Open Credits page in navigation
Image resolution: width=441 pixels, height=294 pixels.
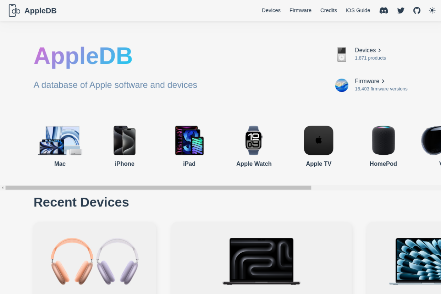[329, 10]
